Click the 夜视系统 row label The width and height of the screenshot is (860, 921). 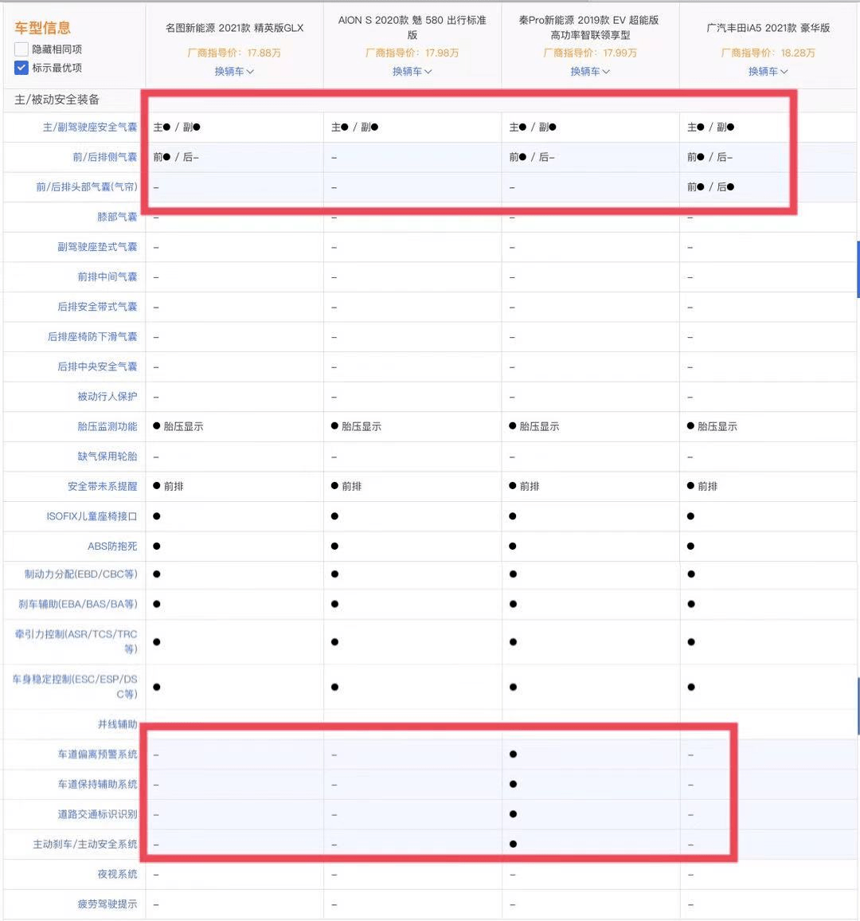[x=117, y=874]
